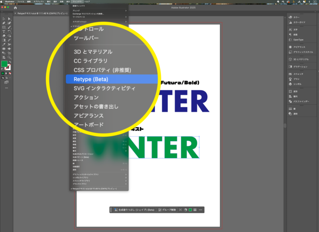Select the Gradient tool

click(4, 40)
